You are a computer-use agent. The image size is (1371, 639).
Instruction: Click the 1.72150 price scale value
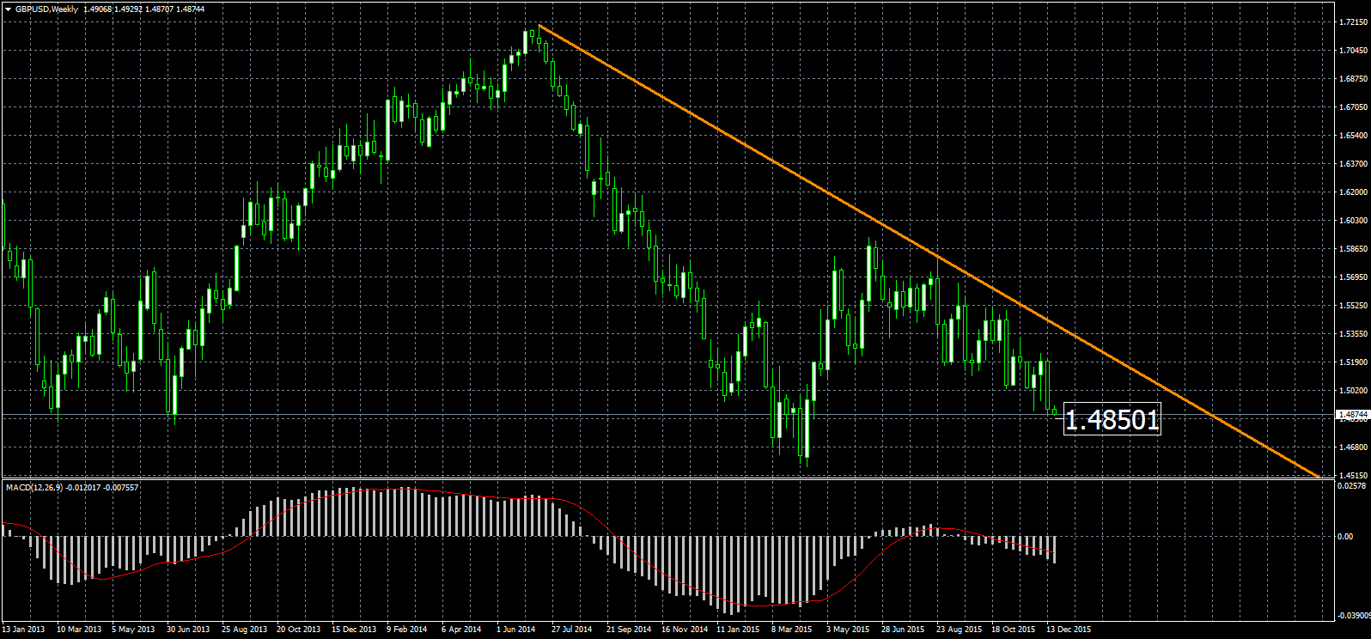(1353, 23)
